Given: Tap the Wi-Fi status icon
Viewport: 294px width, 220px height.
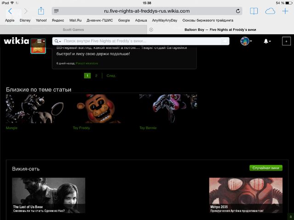Looking at the screenshot, I should [x=12, y=3].
